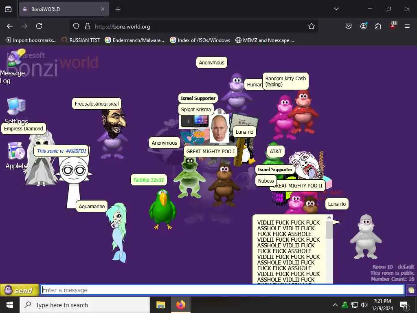Open the Applets disc icon
Image resolution: width=417 pixels, height=313 pixels.
tap(16, 151)
